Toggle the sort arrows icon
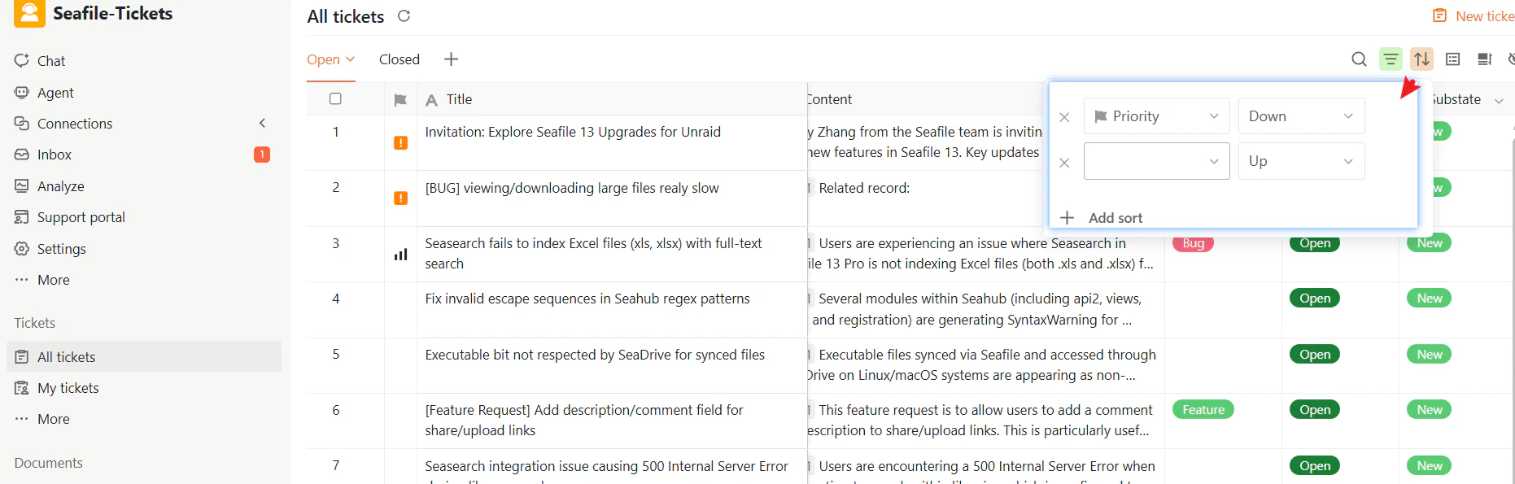This screenshot has height=484, width=1515. point(1421,59)
